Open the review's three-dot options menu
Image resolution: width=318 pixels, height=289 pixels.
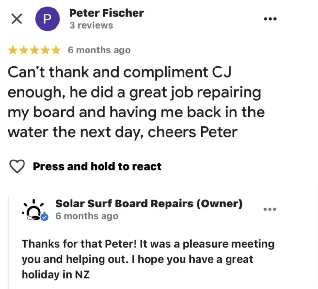[x=270, y=19]
